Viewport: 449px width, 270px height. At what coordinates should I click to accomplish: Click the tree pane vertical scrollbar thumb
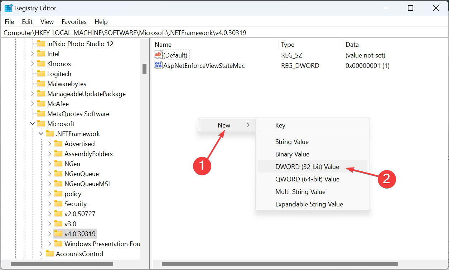pyautogui.click(x=144, y=69)
